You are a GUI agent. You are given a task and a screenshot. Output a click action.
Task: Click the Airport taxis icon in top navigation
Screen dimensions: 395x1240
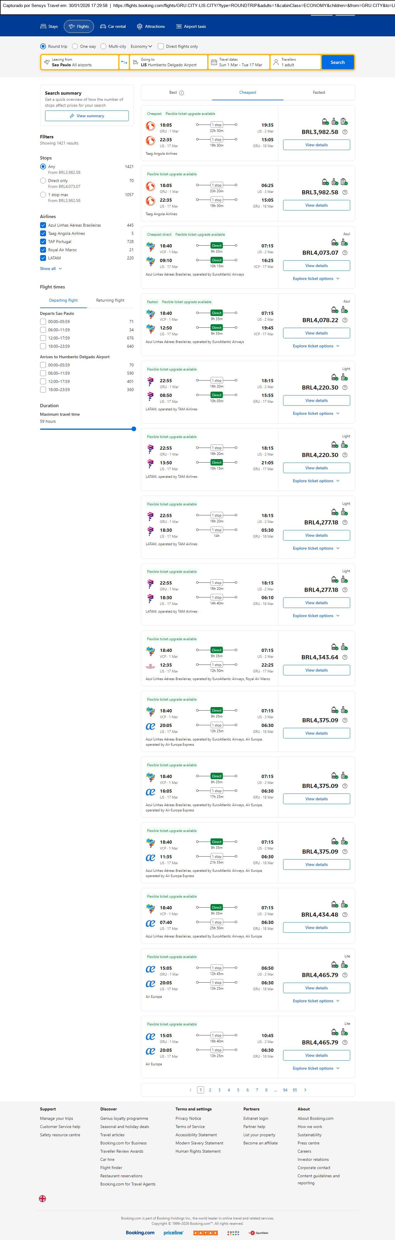tap(179, 26)
